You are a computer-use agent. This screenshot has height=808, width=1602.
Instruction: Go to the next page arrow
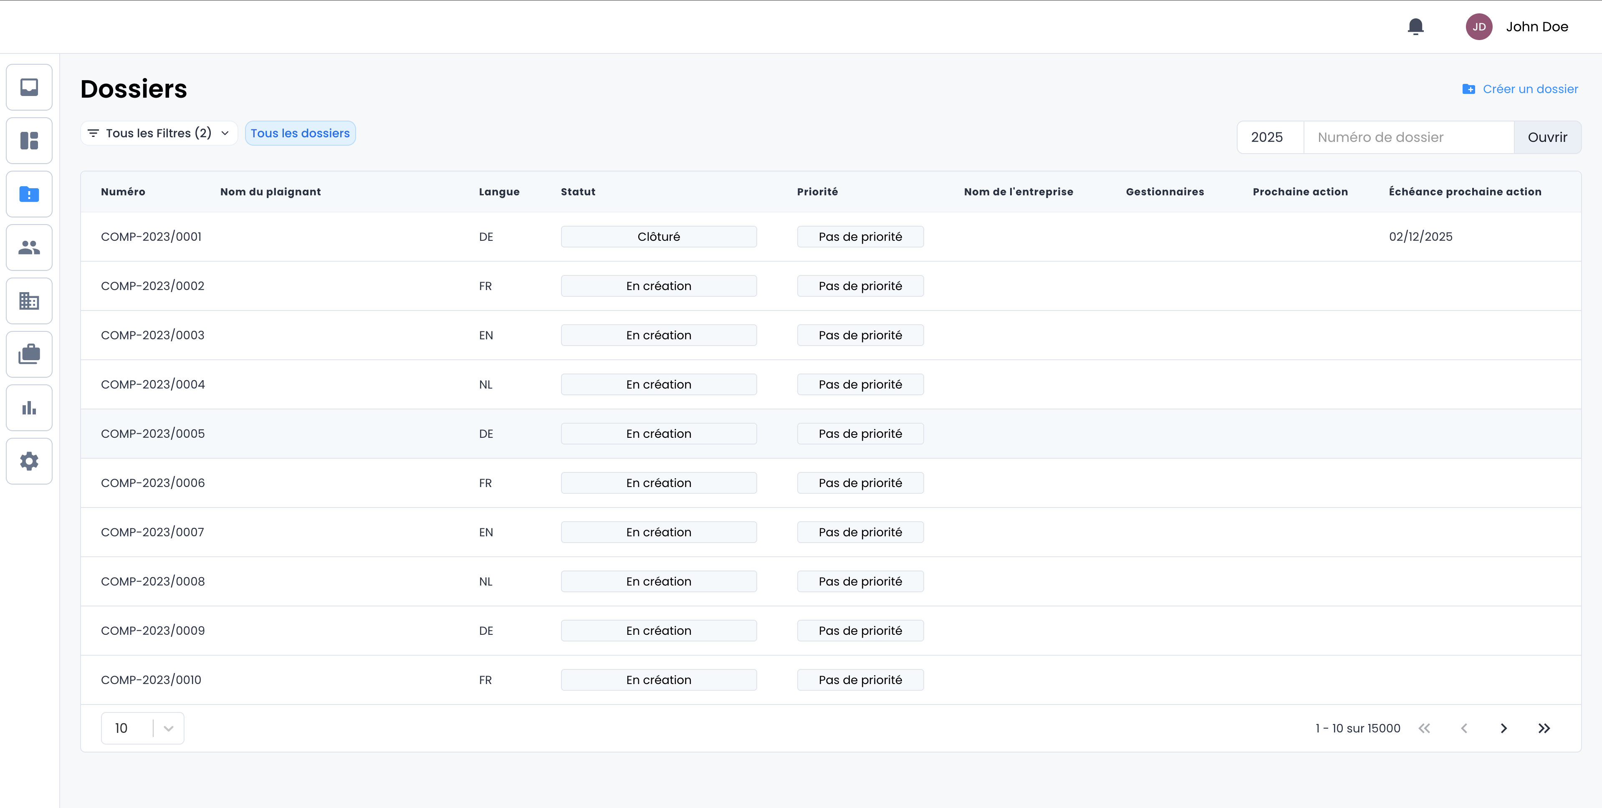click(x=1504, y=728)
